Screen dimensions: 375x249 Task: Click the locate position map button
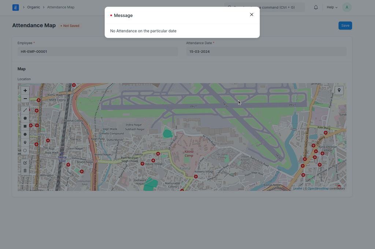(x=339, y=90)
